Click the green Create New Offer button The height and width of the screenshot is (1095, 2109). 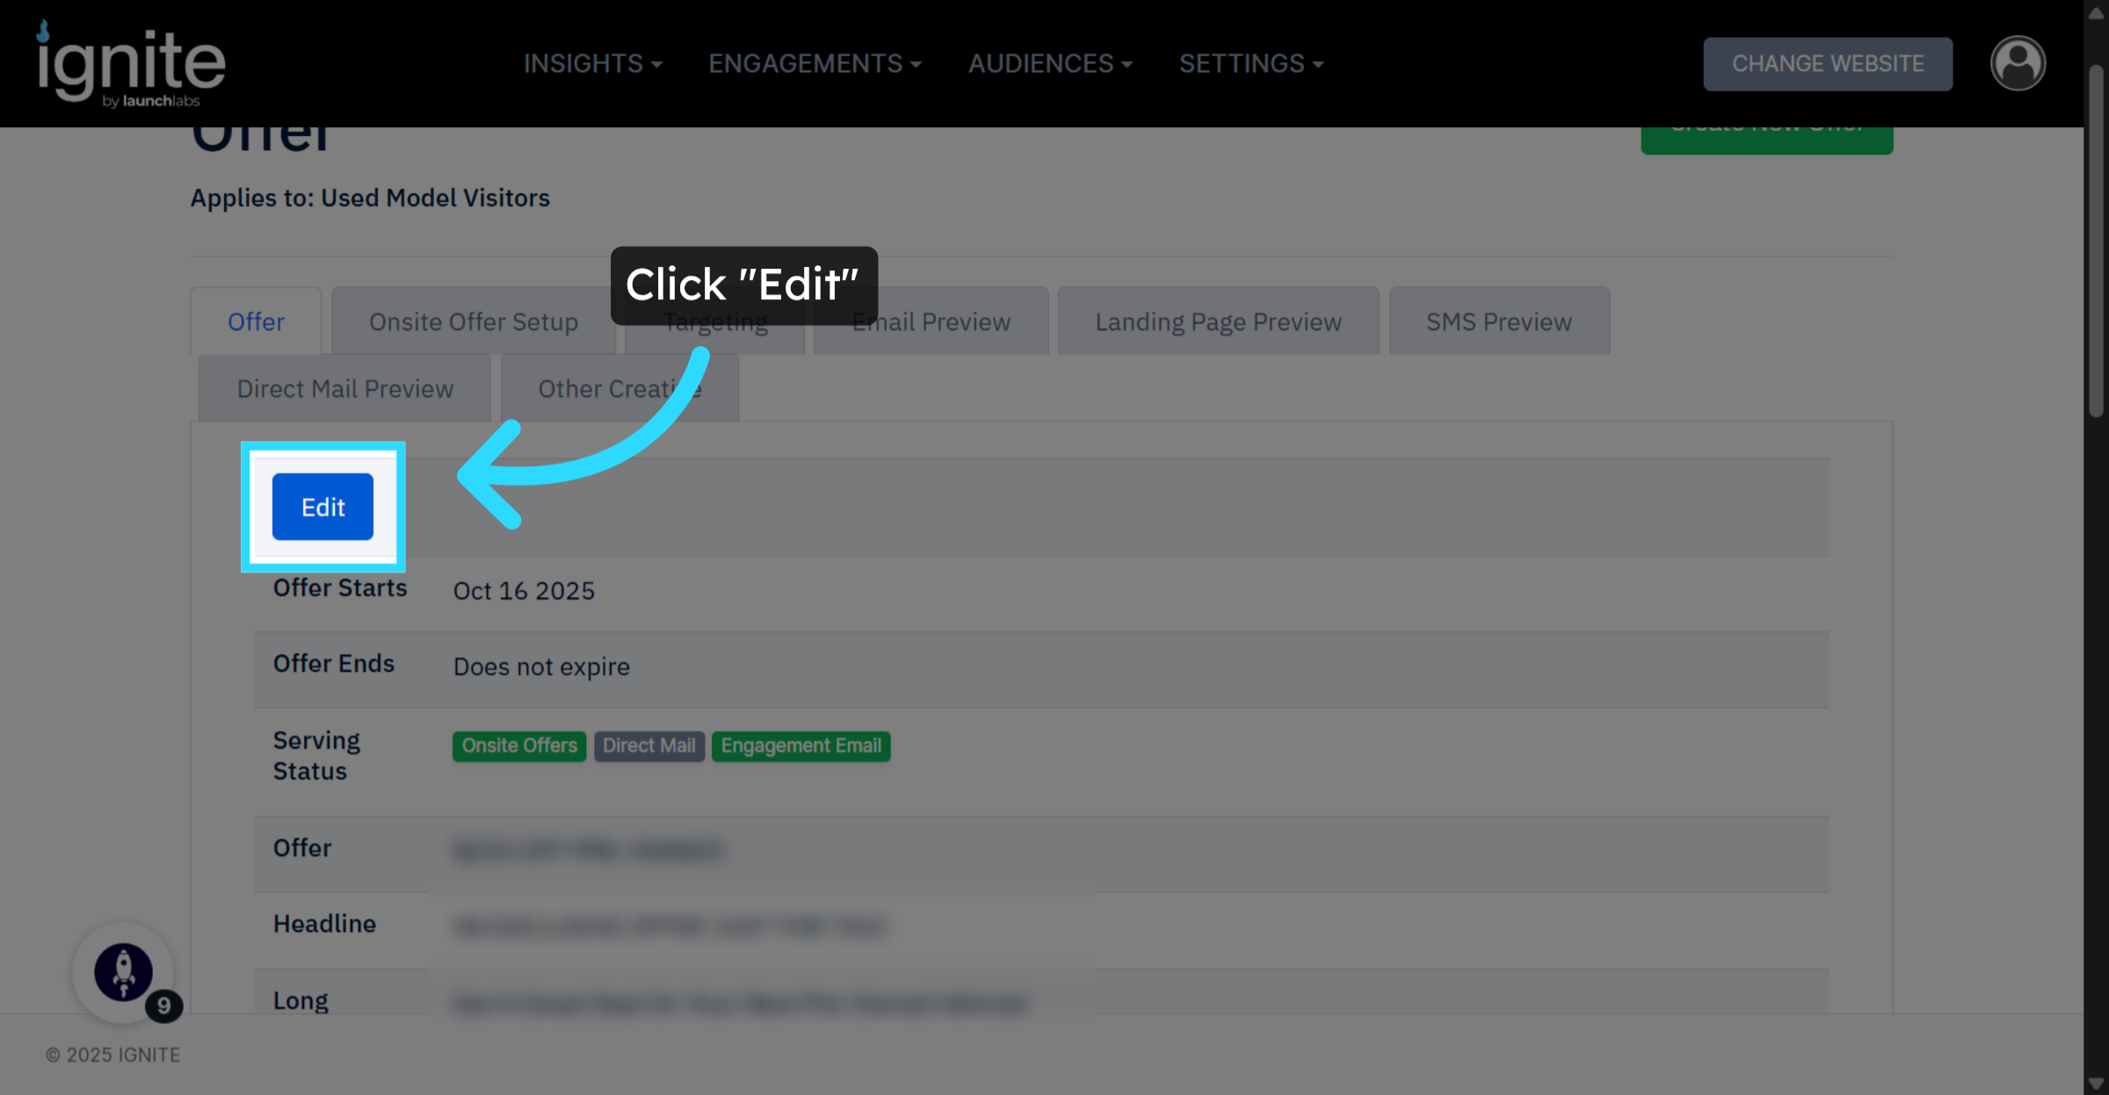pos(1766,140)
